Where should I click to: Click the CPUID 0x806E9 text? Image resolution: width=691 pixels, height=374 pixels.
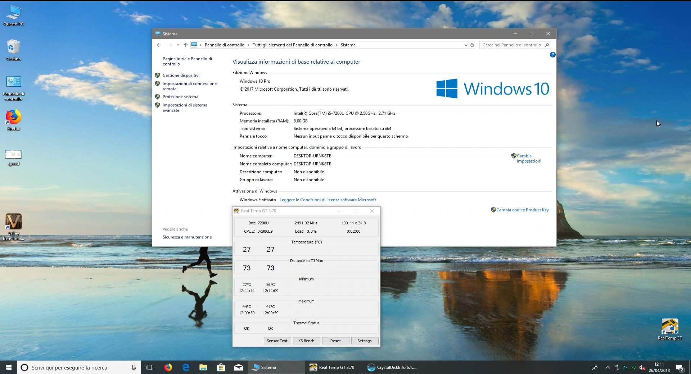[258, 231]
